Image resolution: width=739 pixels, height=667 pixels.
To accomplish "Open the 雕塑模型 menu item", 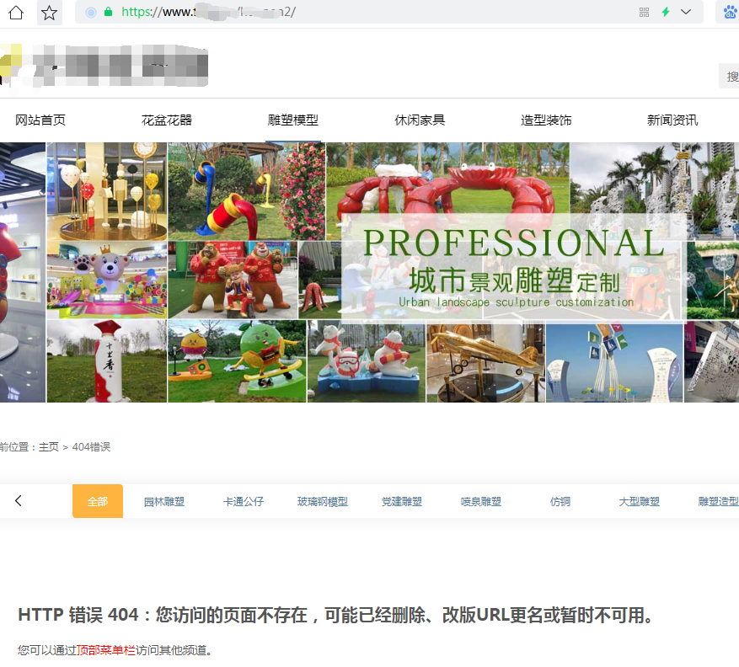I will point(293,120).
